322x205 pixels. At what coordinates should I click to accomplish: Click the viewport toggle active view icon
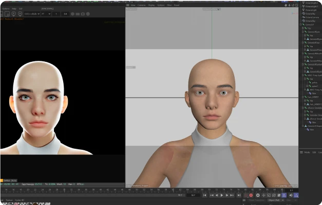[296, 5]
